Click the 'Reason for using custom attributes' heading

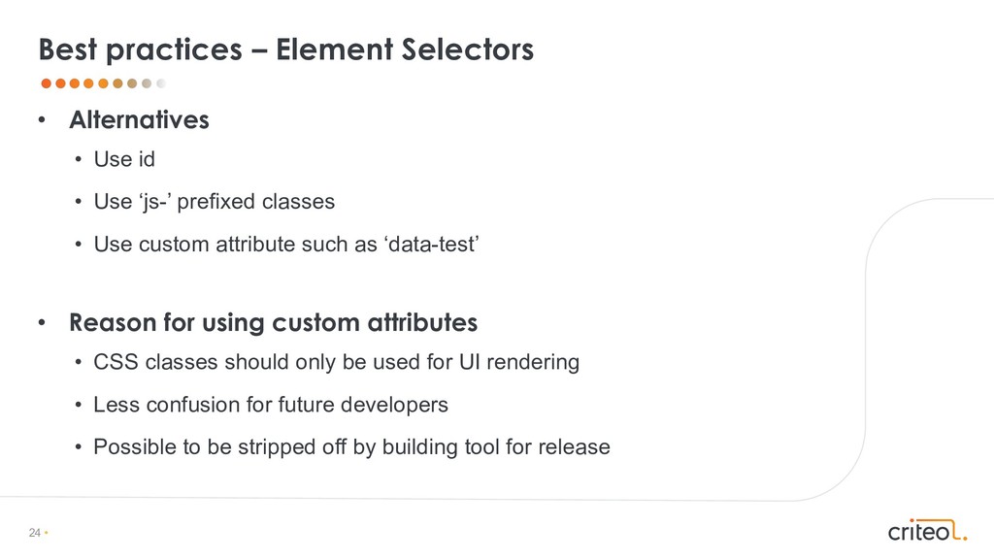tap(273, 321)
